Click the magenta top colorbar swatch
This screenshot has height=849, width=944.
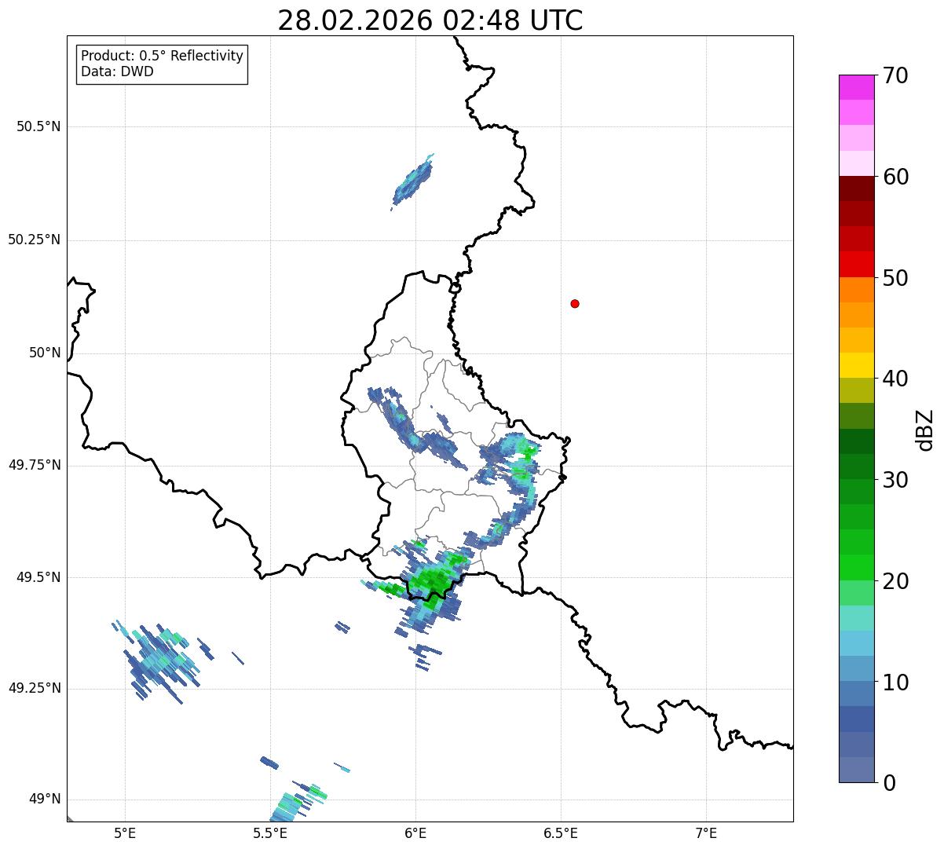pyautogui.click(x=856, y=87)
